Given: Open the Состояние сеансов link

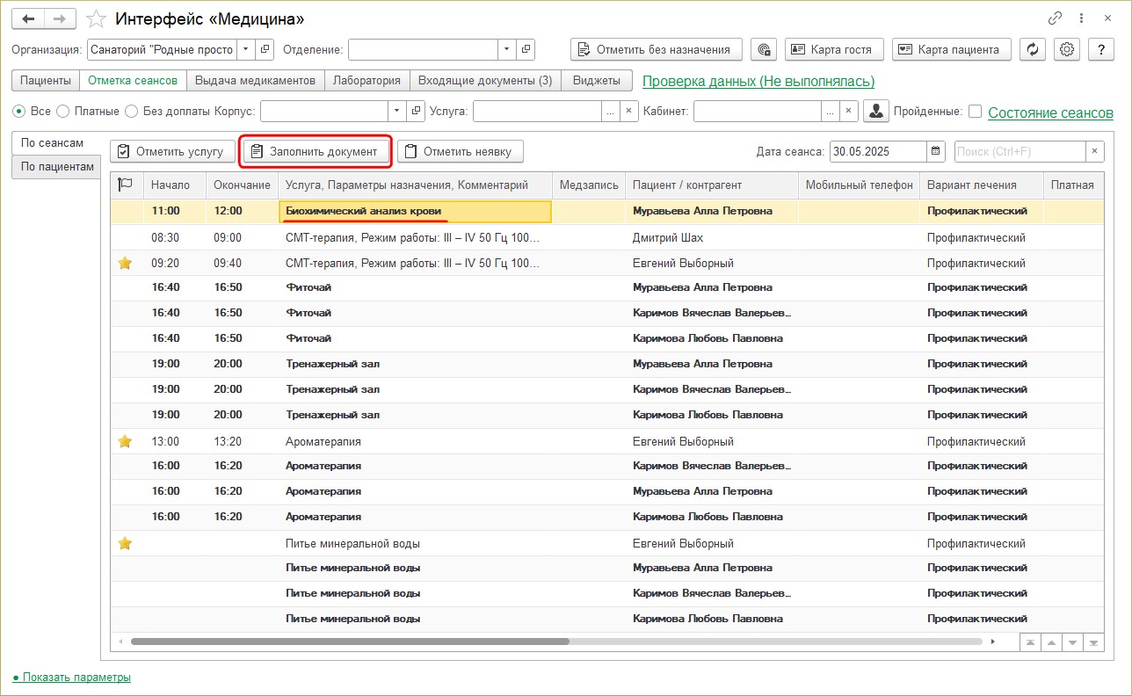Looking at the screenshot, I should (1050, 112).
